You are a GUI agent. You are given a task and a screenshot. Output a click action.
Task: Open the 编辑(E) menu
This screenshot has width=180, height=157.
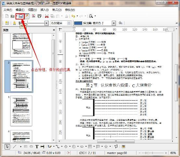20,10
